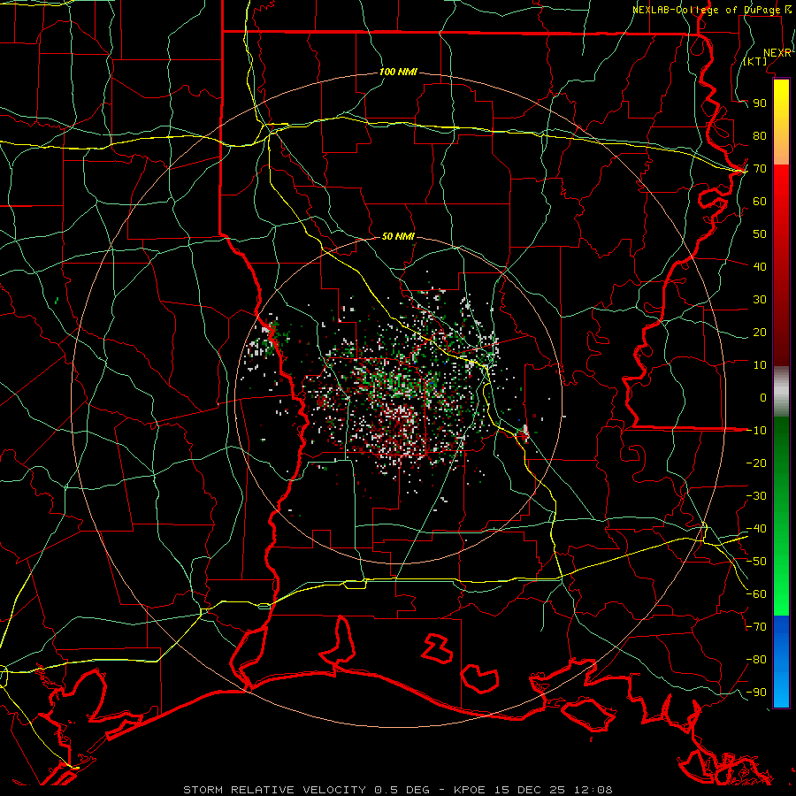Select the -20 value on velocity scale

(756, 463)
